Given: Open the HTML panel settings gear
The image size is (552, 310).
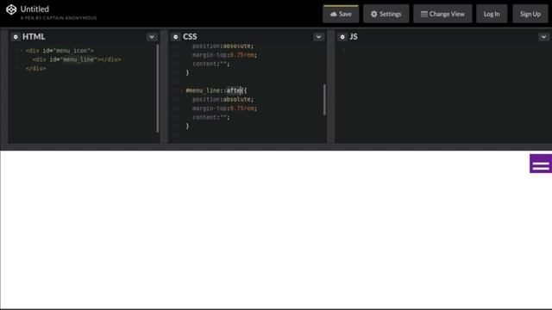Looking at the screenshot, I should (x=16, y=36).
